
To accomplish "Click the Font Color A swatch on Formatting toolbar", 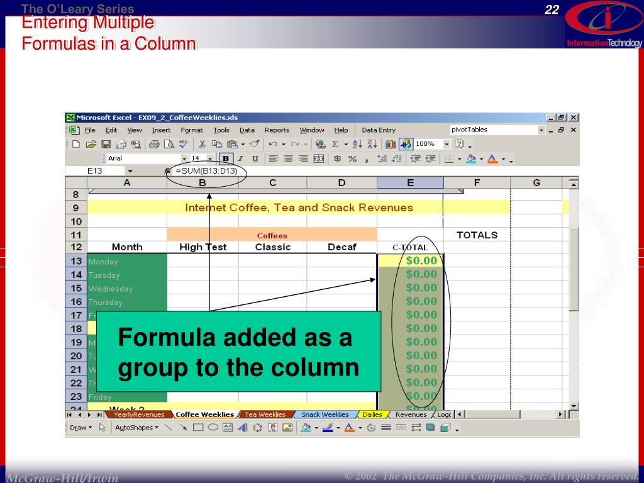I will [x=493, y=159].
